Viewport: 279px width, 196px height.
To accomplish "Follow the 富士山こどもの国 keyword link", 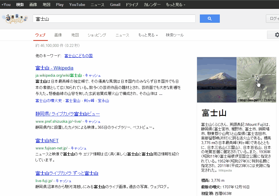I will click(x=79, y=56).
